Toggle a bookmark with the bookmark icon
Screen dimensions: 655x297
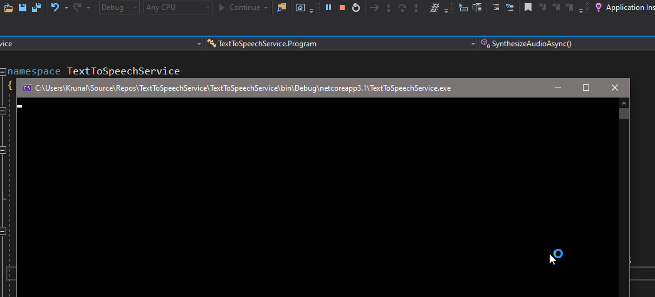(x=528, y=8)
